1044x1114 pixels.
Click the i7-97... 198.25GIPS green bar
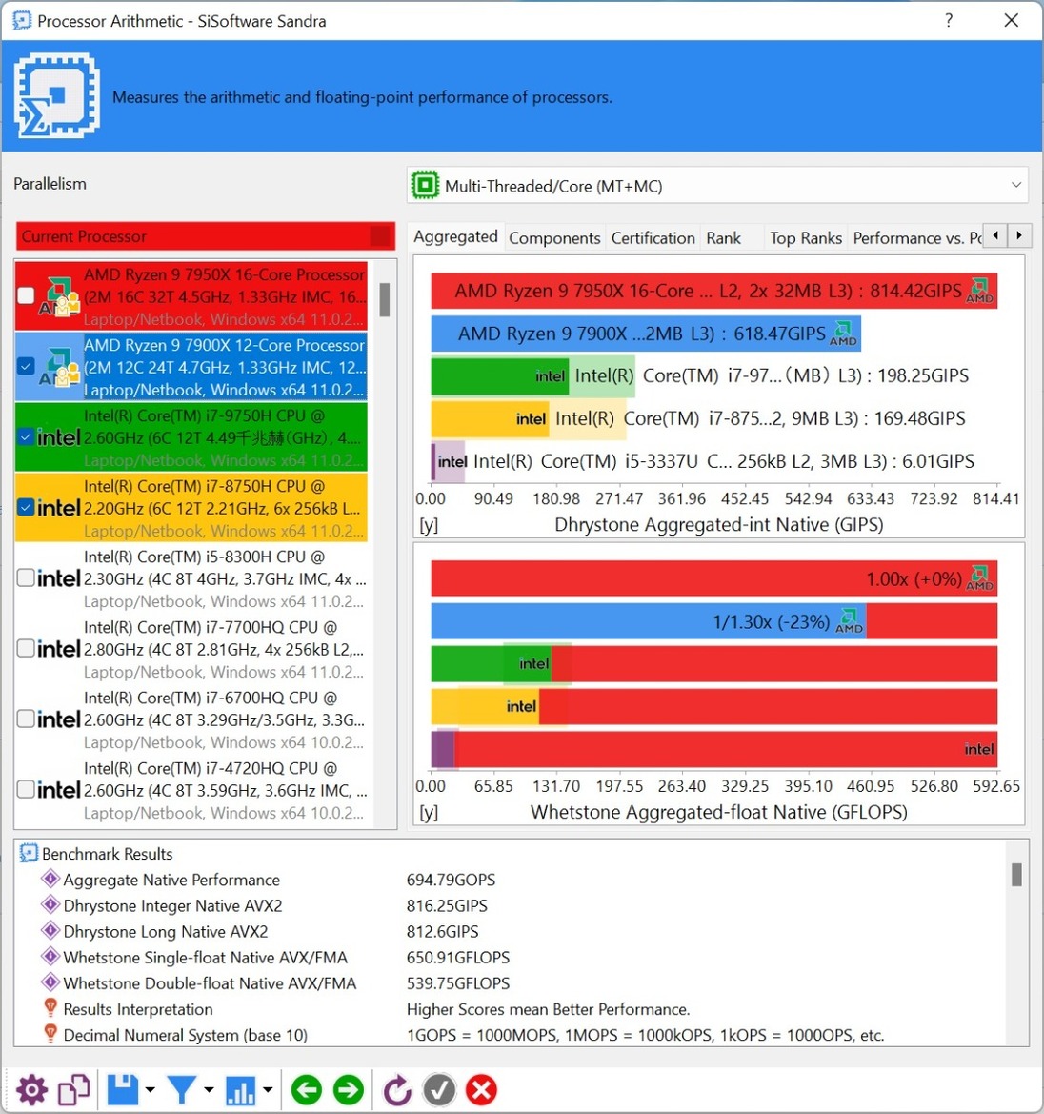click(500, 375)
